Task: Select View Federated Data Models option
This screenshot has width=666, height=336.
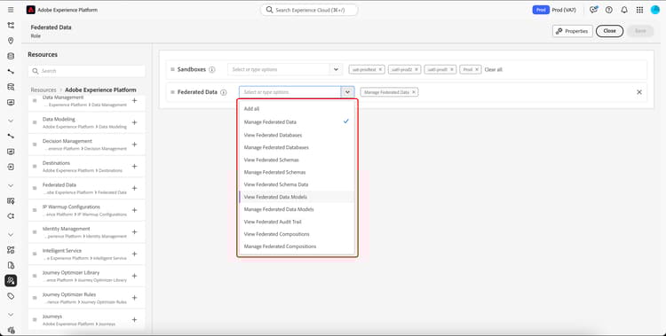Action: point(297,197)
